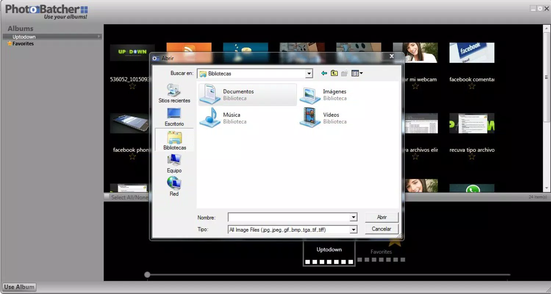Expand the Nombre filename dropdown arrow
This screenshot has width=551, height=294.
[x=353, y=217]
